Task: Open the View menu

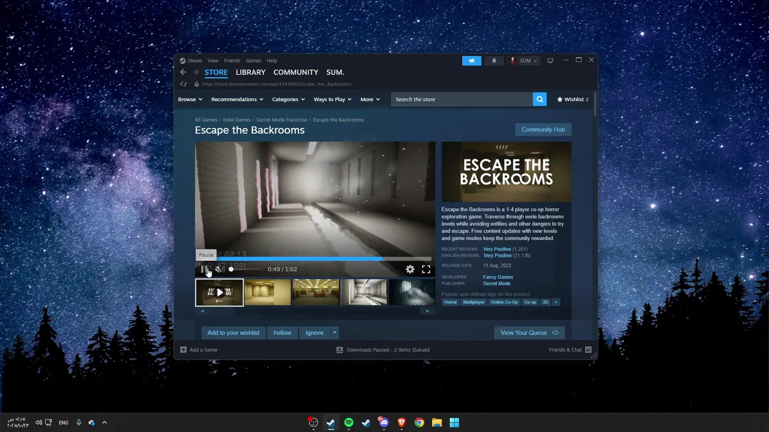Action: [x=213, y=61]
